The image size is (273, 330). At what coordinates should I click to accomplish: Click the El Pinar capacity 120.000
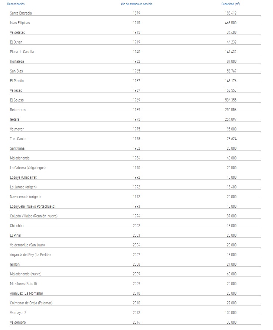231,235
